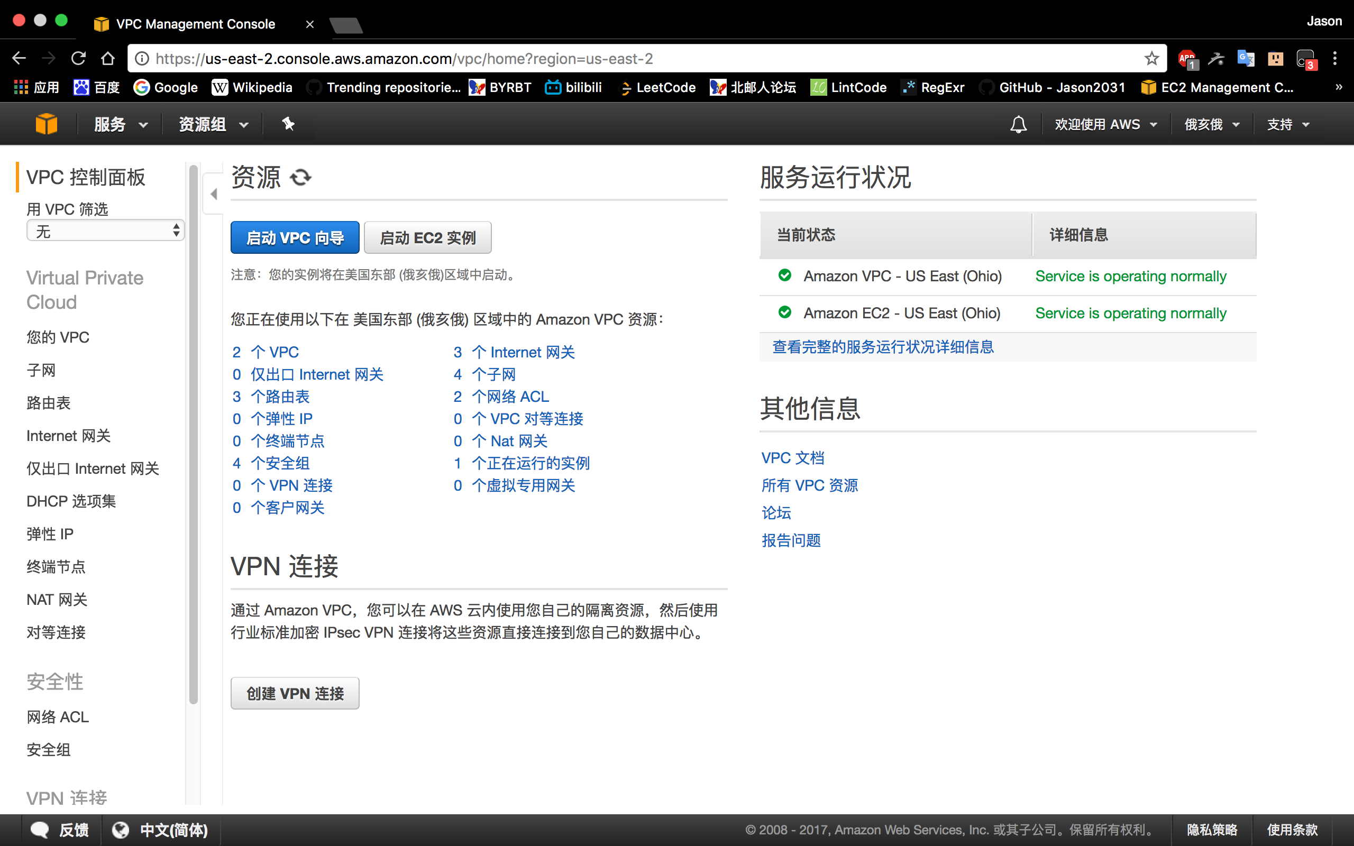Open the EC2 Management Console bookmark
This screenshot has height=846, width=1354.
click(1217, 87)
